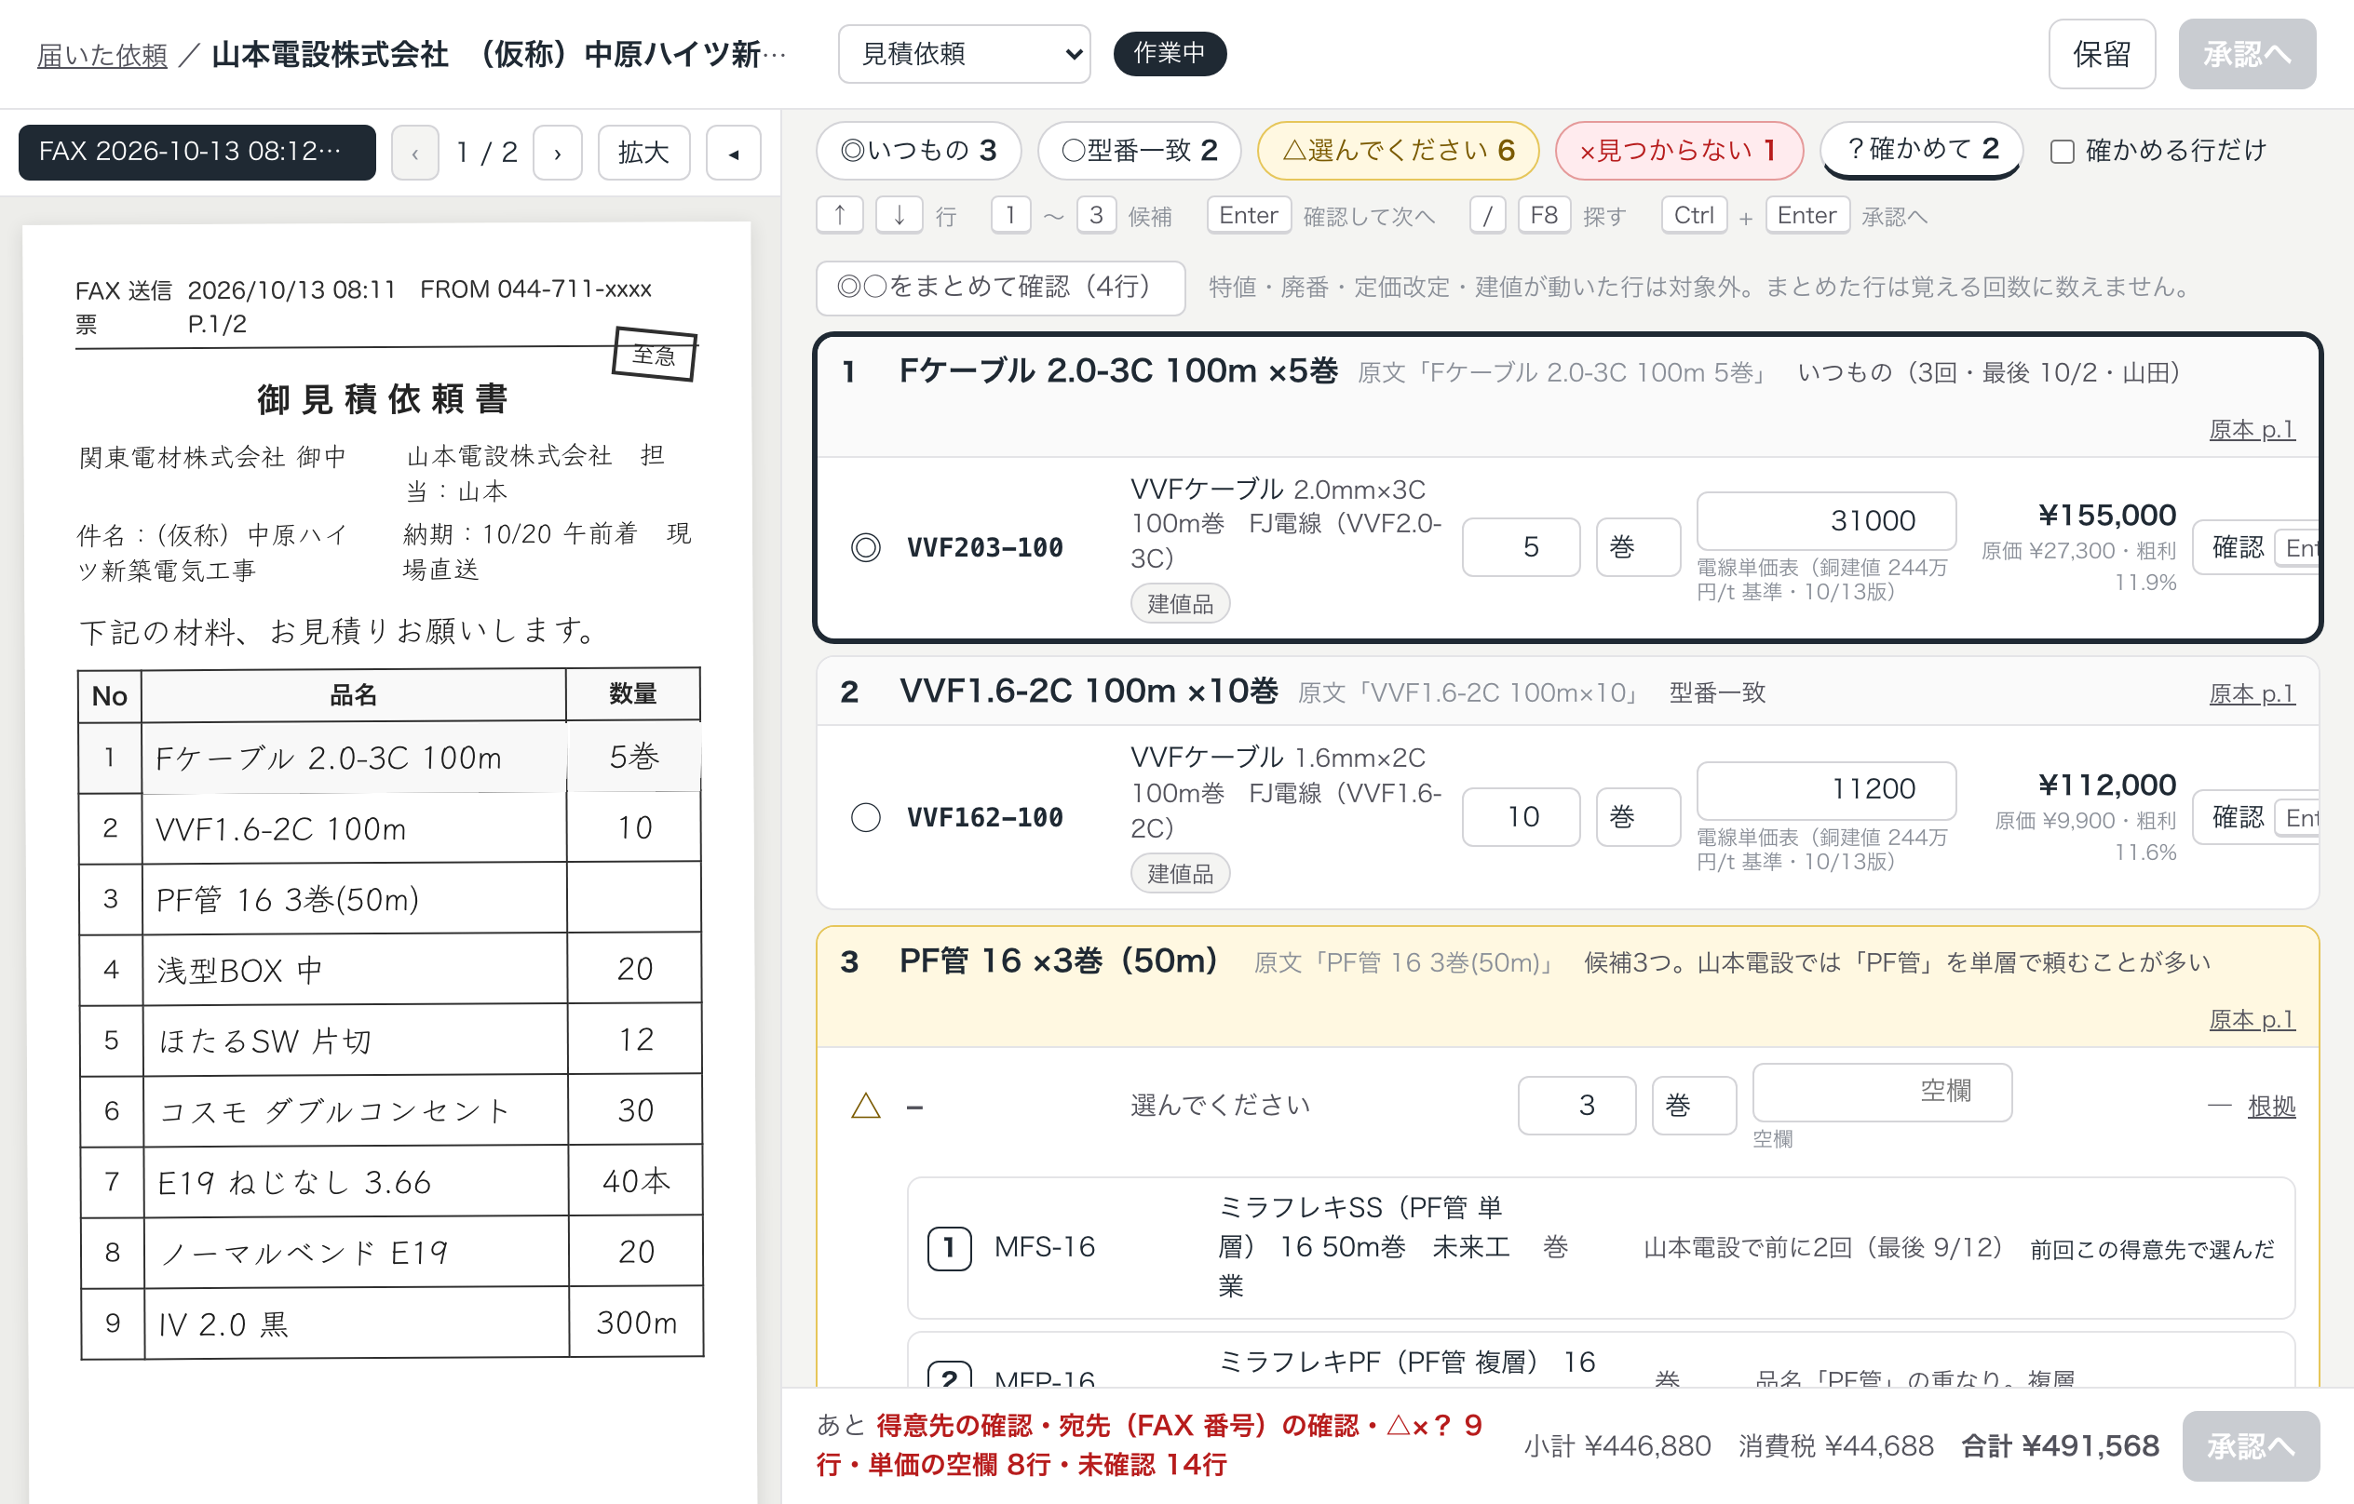
Task: Click FAX 2026-10-13 08:12 source chip
Action: click(x=196, y=153)
